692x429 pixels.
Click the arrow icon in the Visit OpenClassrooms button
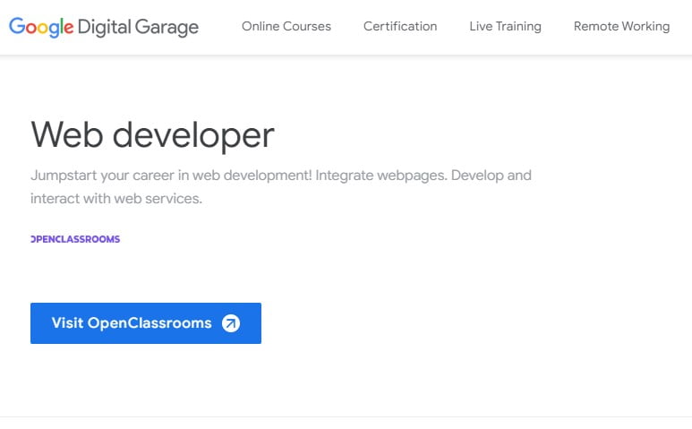[231, 323]
